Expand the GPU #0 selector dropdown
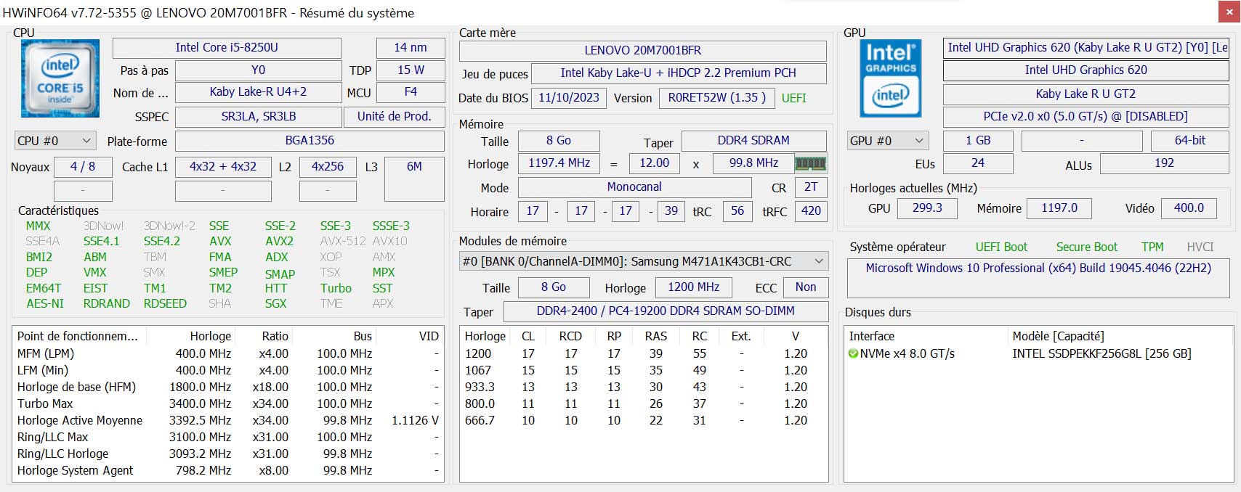The width and height of the screenshot is (1241, 492). coord(887,141)
